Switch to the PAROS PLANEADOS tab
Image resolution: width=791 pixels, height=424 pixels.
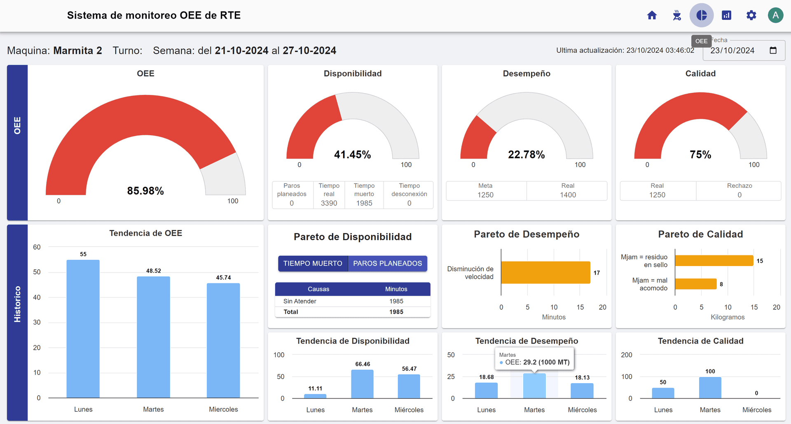[x=387, y=263]
